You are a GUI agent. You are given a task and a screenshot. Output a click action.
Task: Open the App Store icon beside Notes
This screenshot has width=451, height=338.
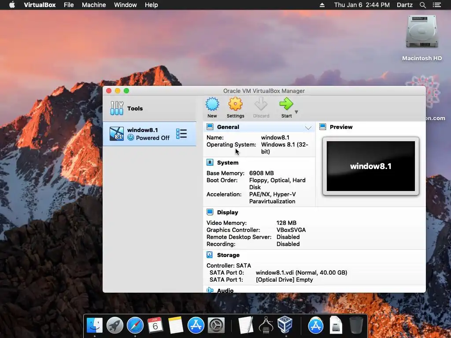click(196, 325)
